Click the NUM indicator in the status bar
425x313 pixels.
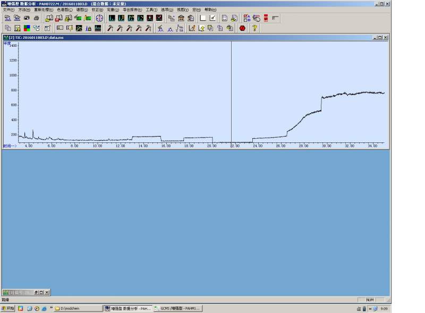point(370,300)
